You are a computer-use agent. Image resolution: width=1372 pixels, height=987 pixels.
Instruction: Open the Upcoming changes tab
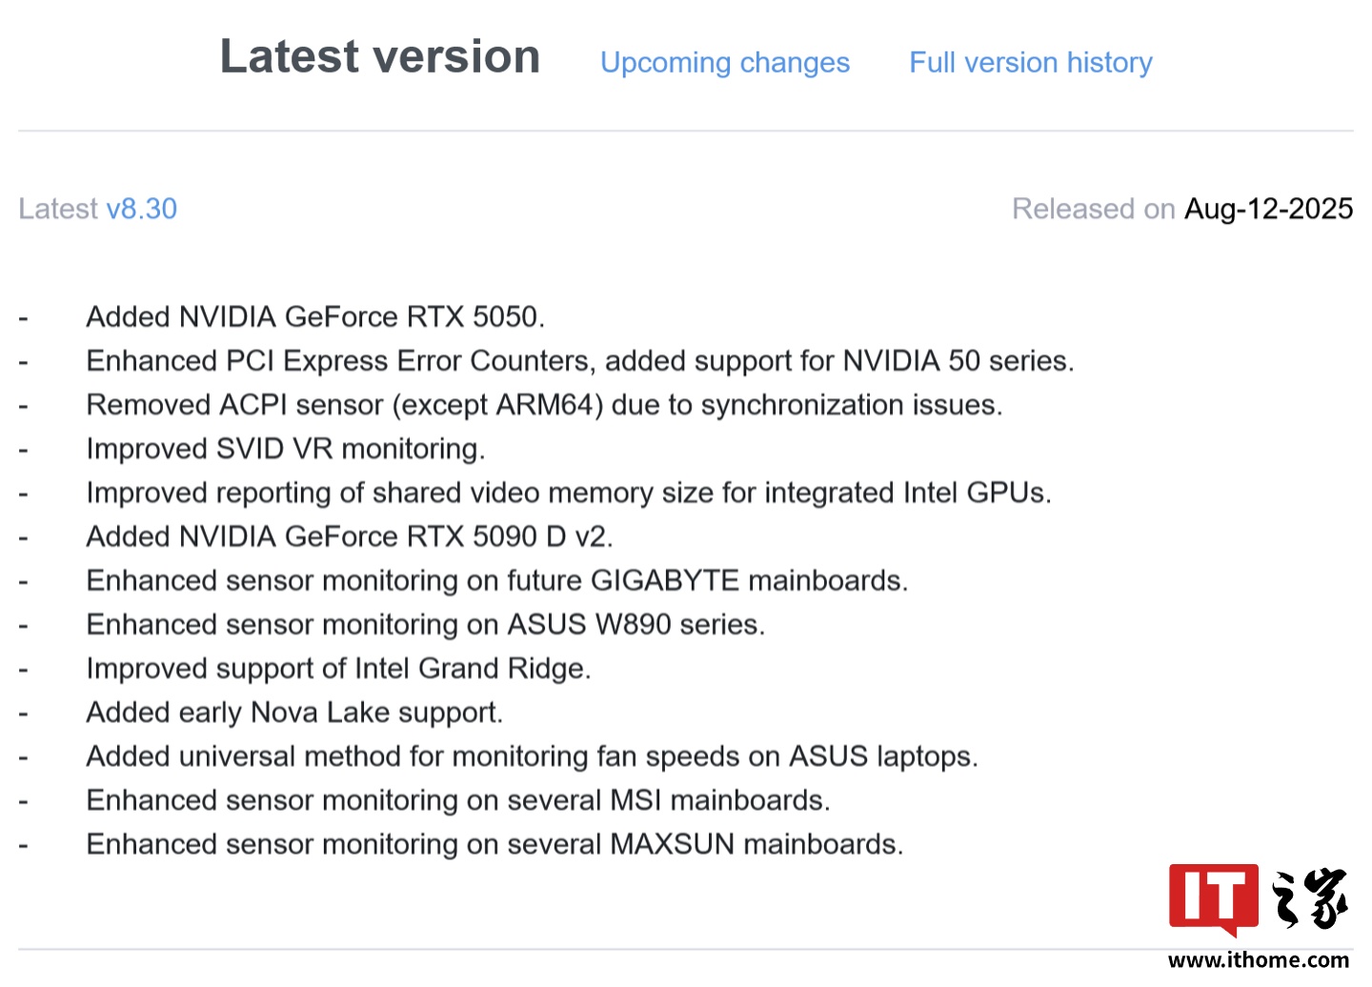click(724, 63)
